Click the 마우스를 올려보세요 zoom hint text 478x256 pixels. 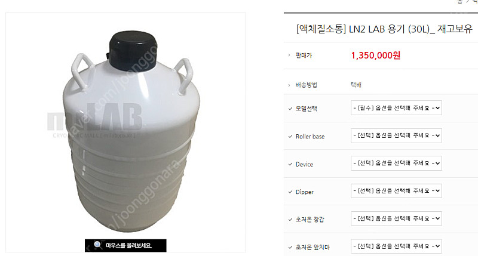(x=128, y=245)
